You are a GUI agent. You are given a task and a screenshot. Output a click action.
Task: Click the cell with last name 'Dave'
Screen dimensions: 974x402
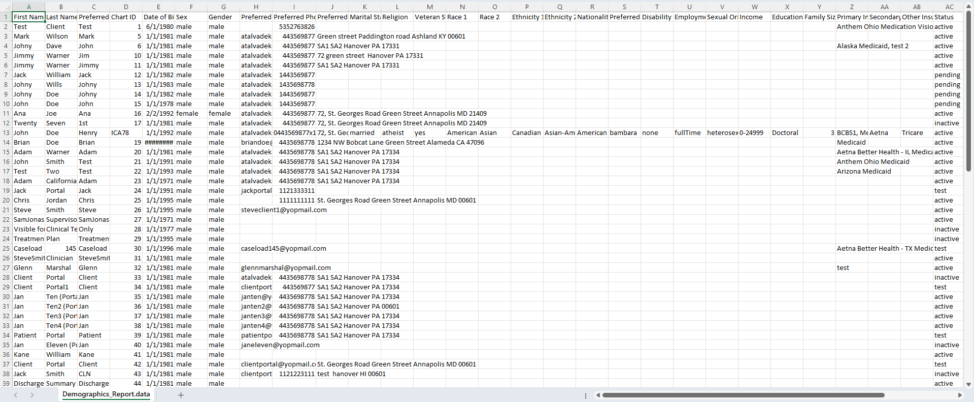tap(61, 46)
